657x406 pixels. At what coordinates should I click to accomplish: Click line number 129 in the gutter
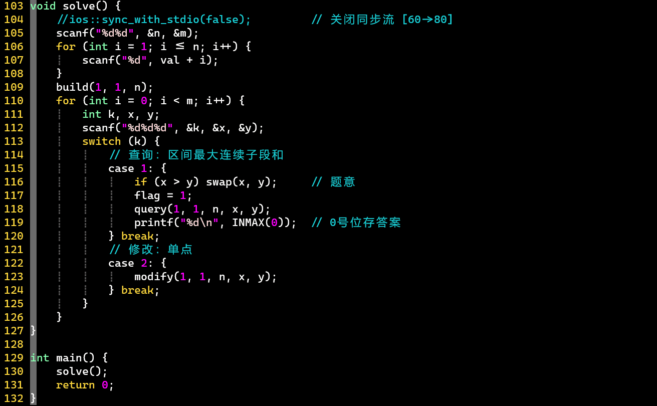coord(14,358)
